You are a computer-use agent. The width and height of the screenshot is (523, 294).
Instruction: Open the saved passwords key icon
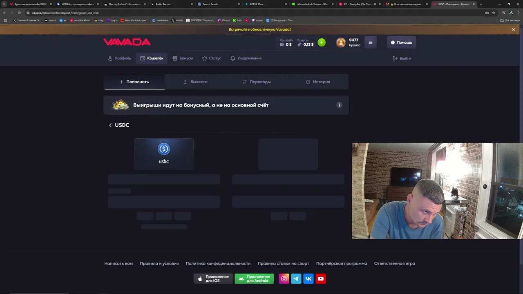(x=487, y=13)
